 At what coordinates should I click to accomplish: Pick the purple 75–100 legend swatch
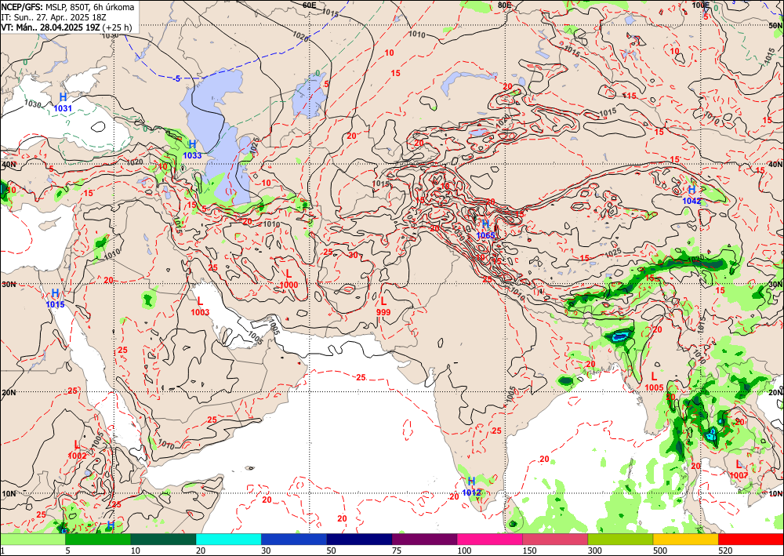pos(424,539)
